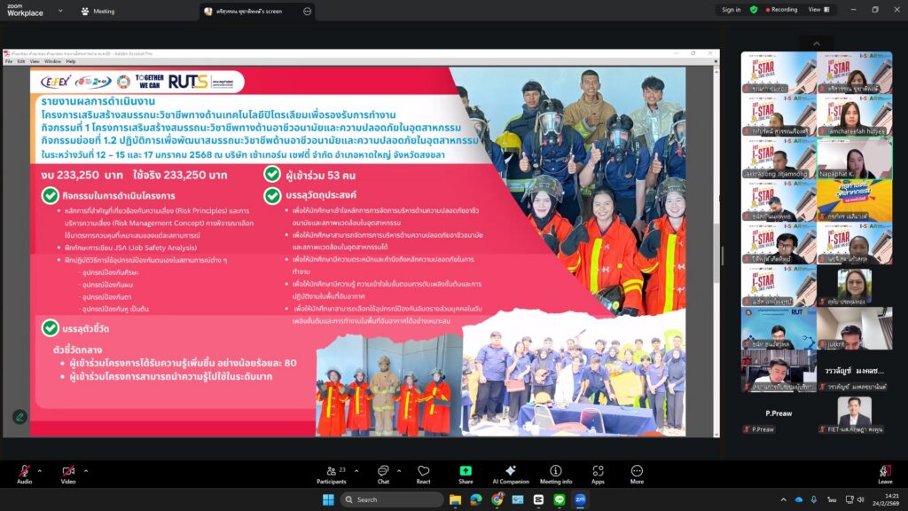Open the Chat panel
The width and height of the screenshot is (908, 511).
click(383, 472)
